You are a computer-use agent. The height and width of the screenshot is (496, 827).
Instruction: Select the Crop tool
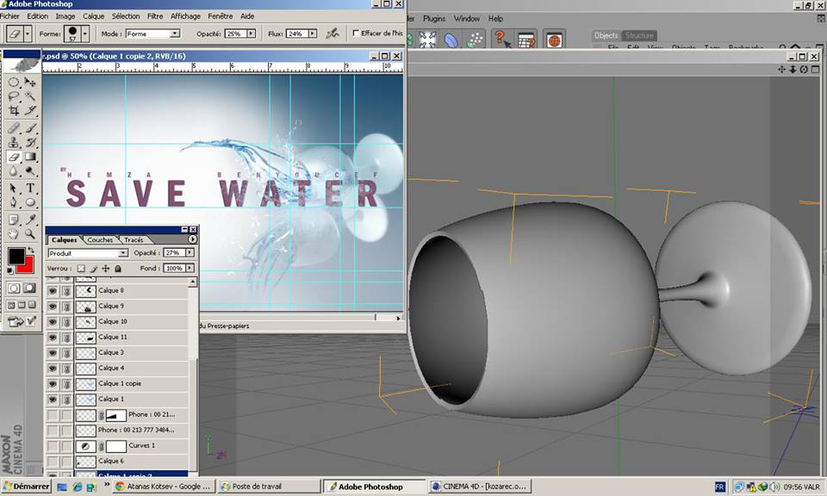click(x=14, y=110)
